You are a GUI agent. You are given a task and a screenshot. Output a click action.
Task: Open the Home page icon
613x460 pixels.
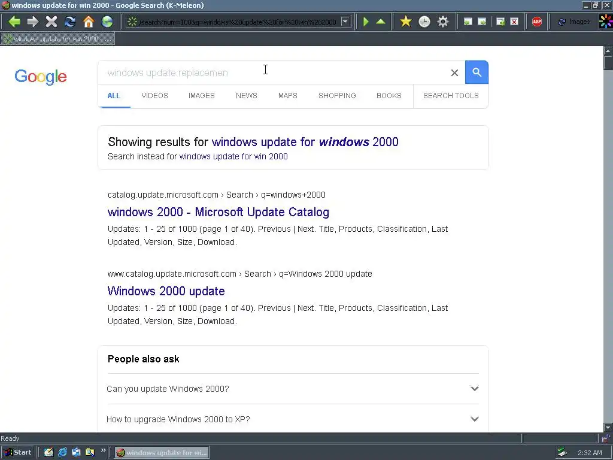(89, 22)
